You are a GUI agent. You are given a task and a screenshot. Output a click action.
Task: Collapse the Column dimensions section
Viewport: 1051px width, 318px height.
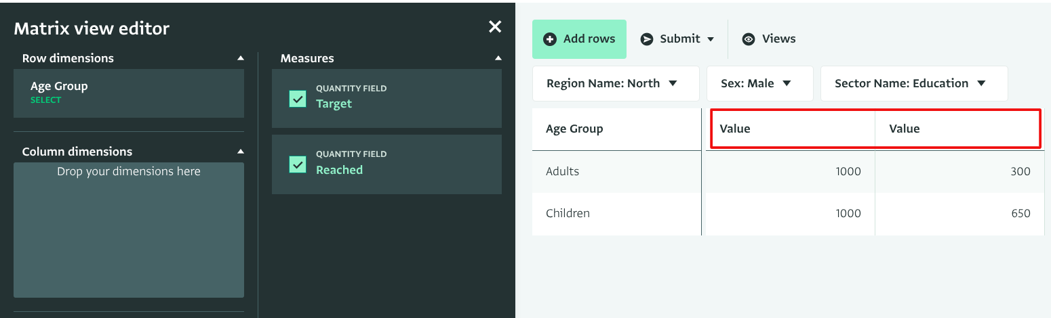tap(240, 152)
